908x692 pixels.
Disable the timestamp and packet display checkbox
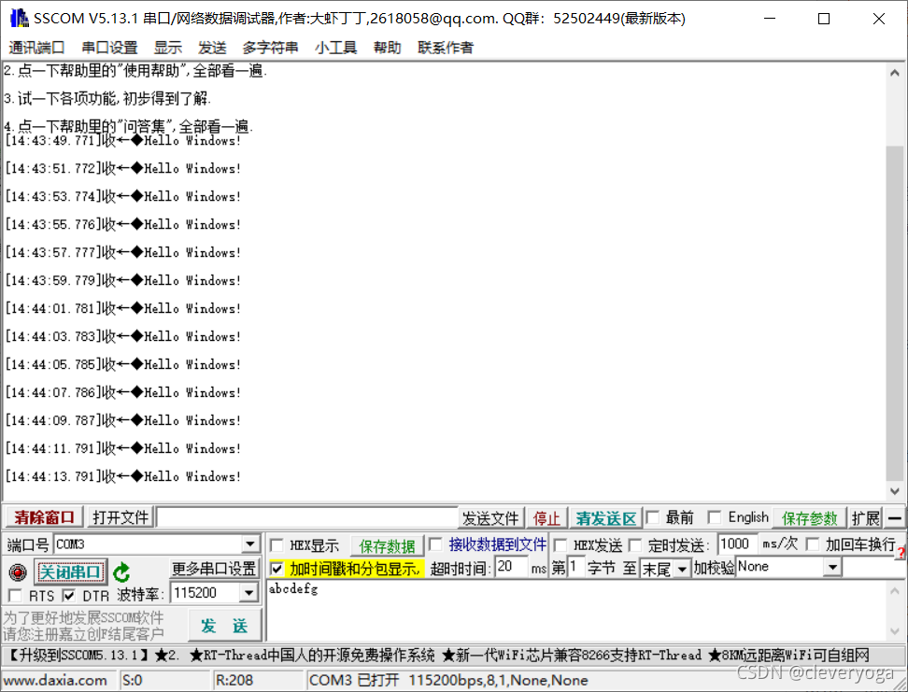[x=277, y=569]
